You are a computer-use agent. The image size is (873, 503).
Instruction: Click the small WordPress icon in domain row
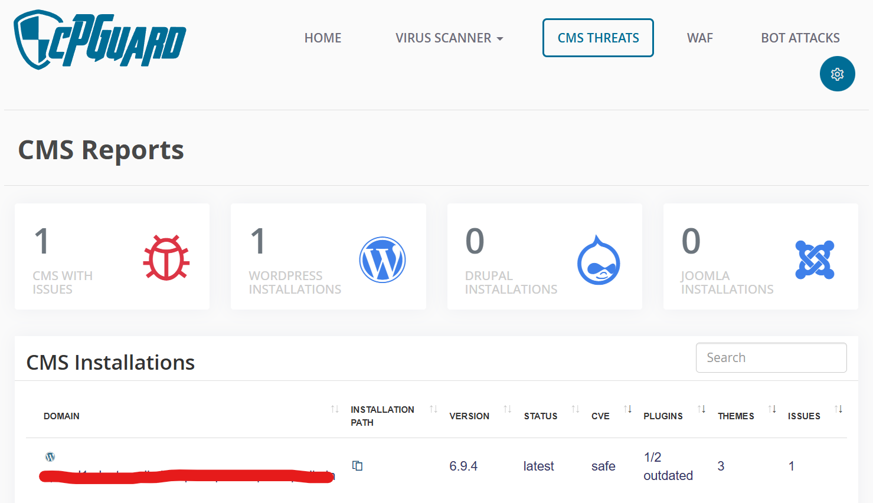50,456
